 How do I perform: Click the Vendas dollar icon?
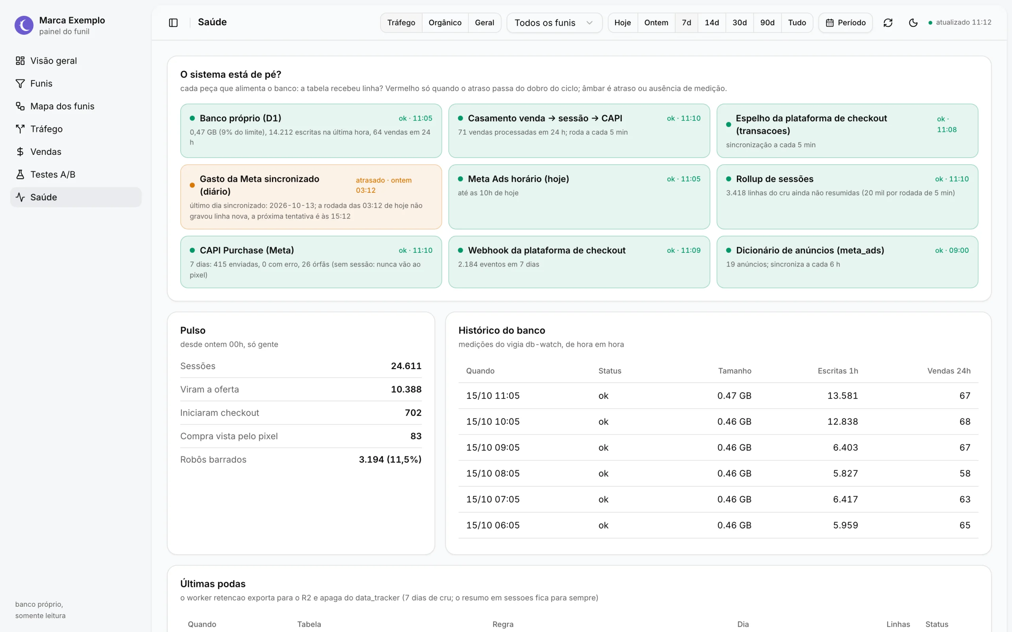click(x=20, y=152)
